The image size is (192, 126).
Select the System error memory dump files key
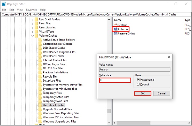[x=63, y=85]
